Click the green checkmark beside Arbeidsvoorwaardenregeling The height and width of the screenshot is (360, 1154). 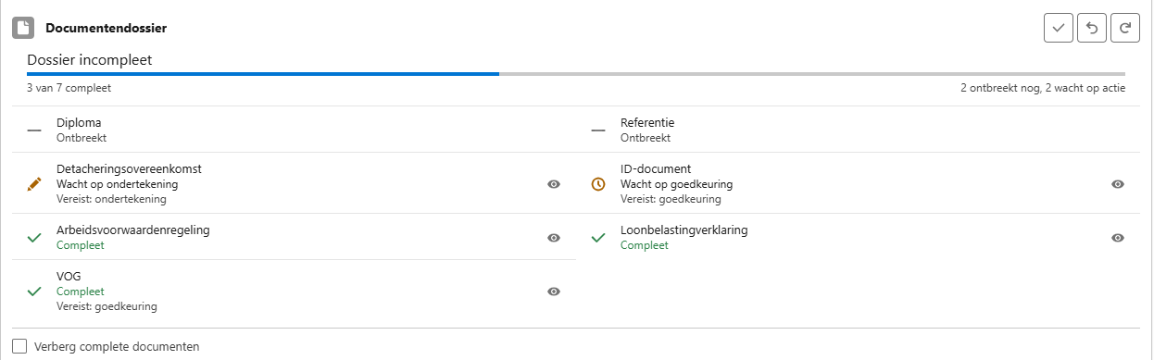click(x=34, y=238)
